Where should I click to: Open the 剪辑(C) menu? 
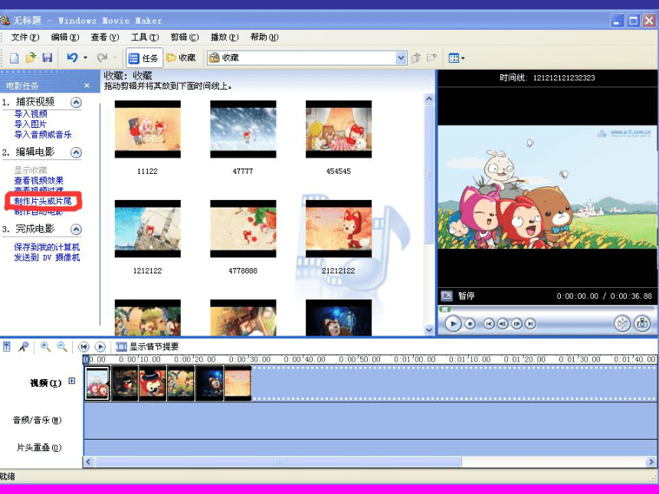click(185, 38)
